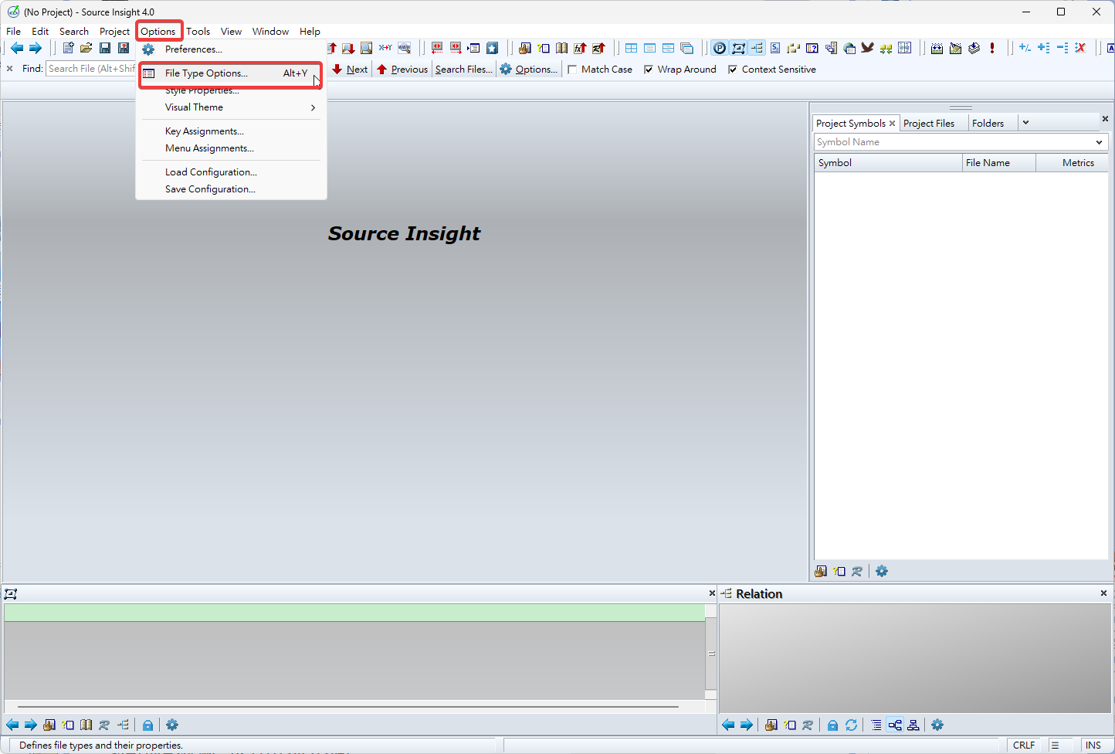The width and height of the screenshot is (1115, 754).
Task: Switch to the Project Files tab
Action: (929, 124)
